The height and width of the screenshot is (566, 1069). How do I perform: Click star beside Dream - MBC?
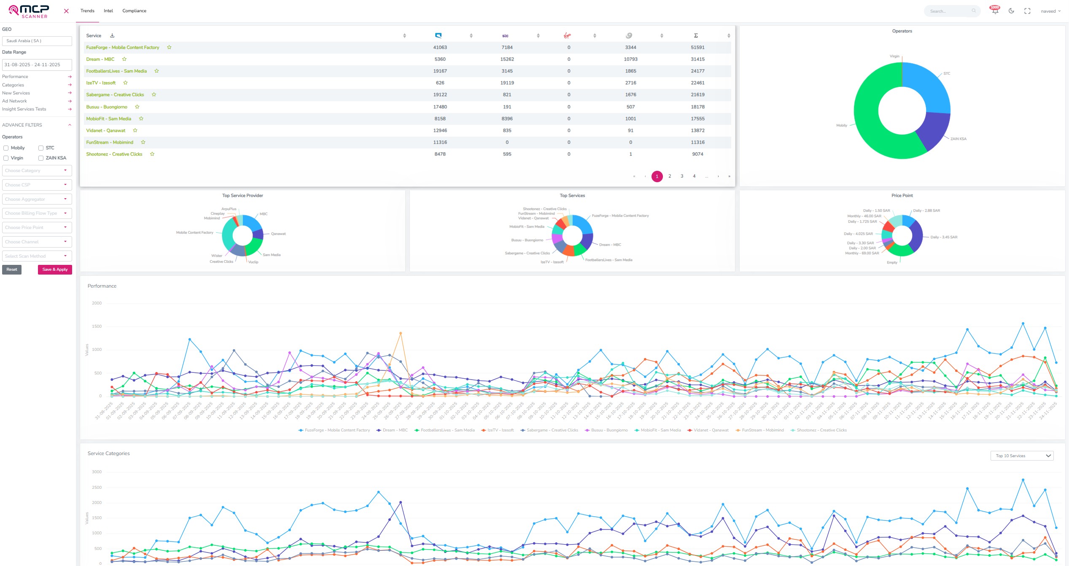[124, 59]
